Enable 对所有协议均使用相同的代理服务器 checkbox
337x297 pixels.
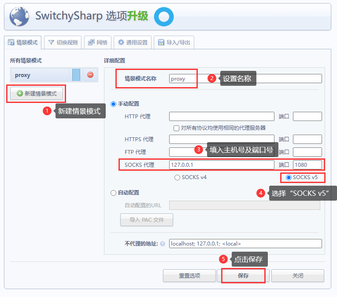click(177, 128)
